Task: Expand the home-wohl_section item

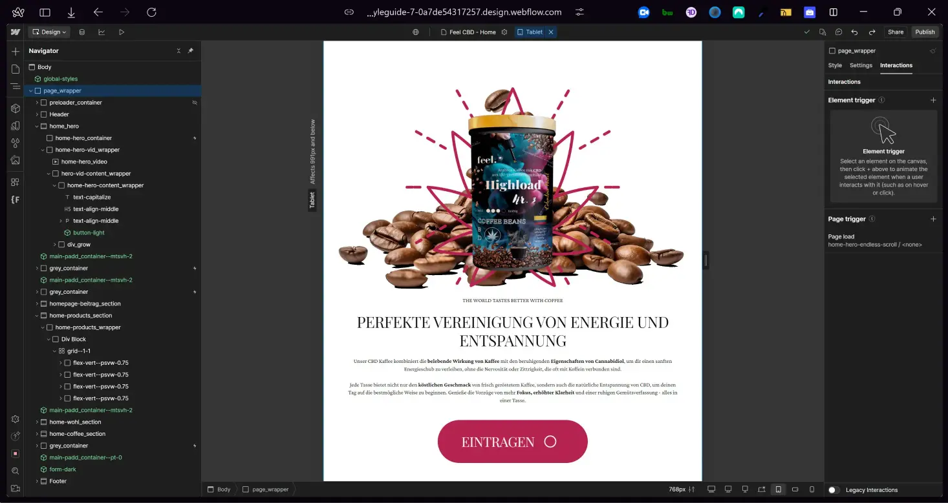Action: (37, 422)
